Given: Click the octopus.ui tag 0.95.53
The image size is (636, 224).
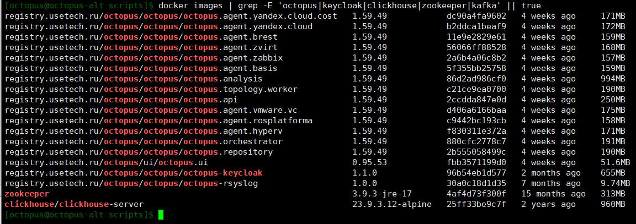Looking at the screenshot, I should (x=369, y=162).
